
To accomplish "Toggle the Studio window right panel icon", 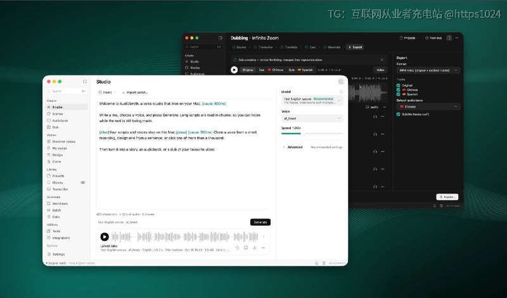I will coord(341,82).
